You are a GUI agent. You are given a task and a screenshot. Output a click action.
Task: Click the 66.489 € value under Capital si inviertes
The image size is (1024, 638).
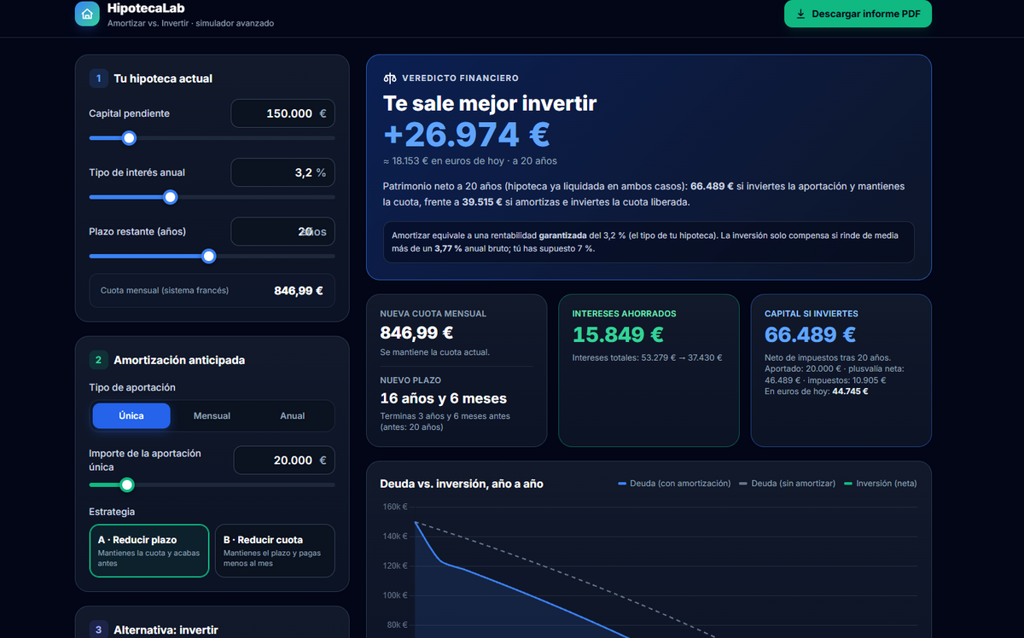810,335
